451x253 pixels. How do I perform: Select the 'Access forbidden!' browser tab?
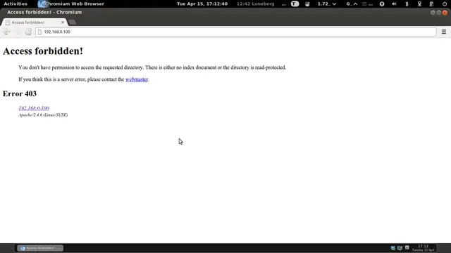point(35,22)
